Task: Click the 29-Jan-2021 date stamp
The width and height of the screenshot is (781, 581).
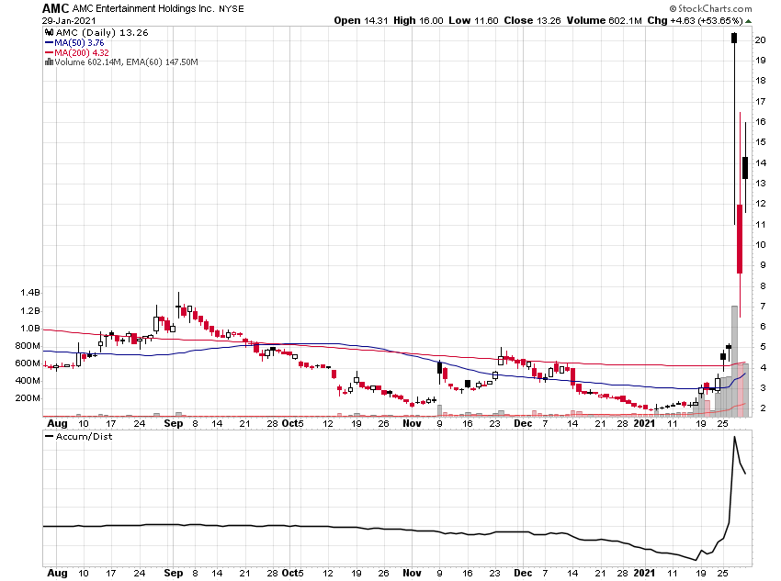Action: (69, 21)
